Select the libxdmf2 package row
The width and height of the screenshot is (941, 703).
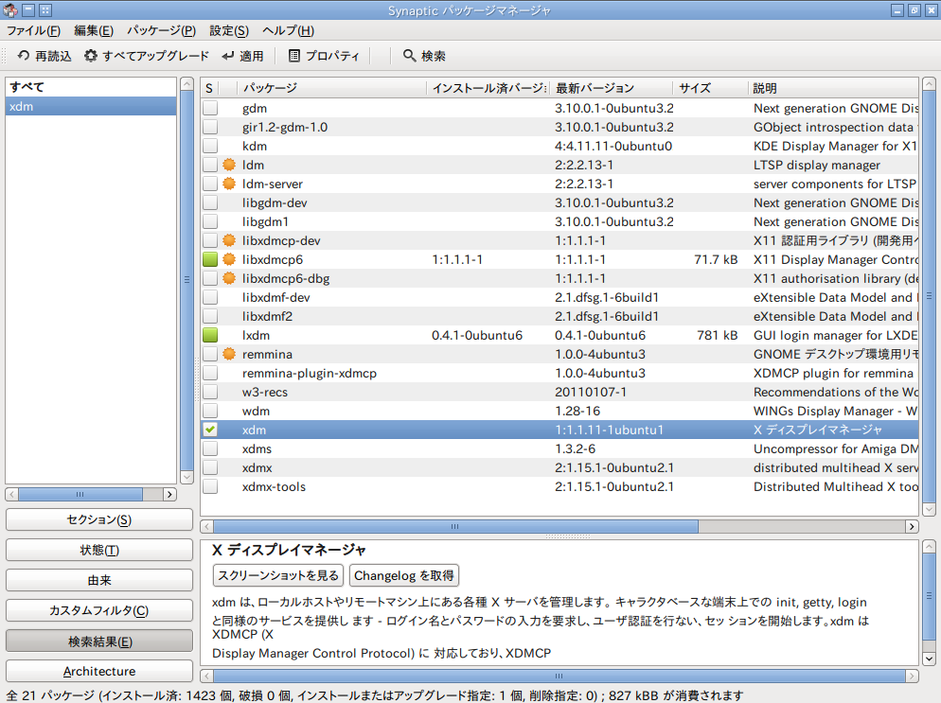point(559,316)
